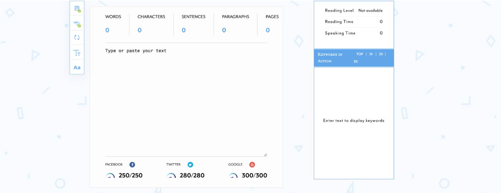Click the Facebook logo icon
Image resolution: width=501 pixels, height=193 pixels.
coord(132,165)
